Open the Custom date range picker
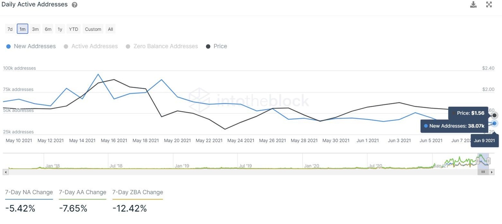The height and width of the screenshot is (224, 502). click(x=93, y=29)
